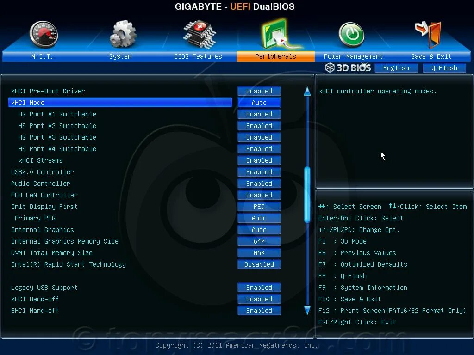
Task: Open the M.I.T. section icon
Action: tap(43, 33)
